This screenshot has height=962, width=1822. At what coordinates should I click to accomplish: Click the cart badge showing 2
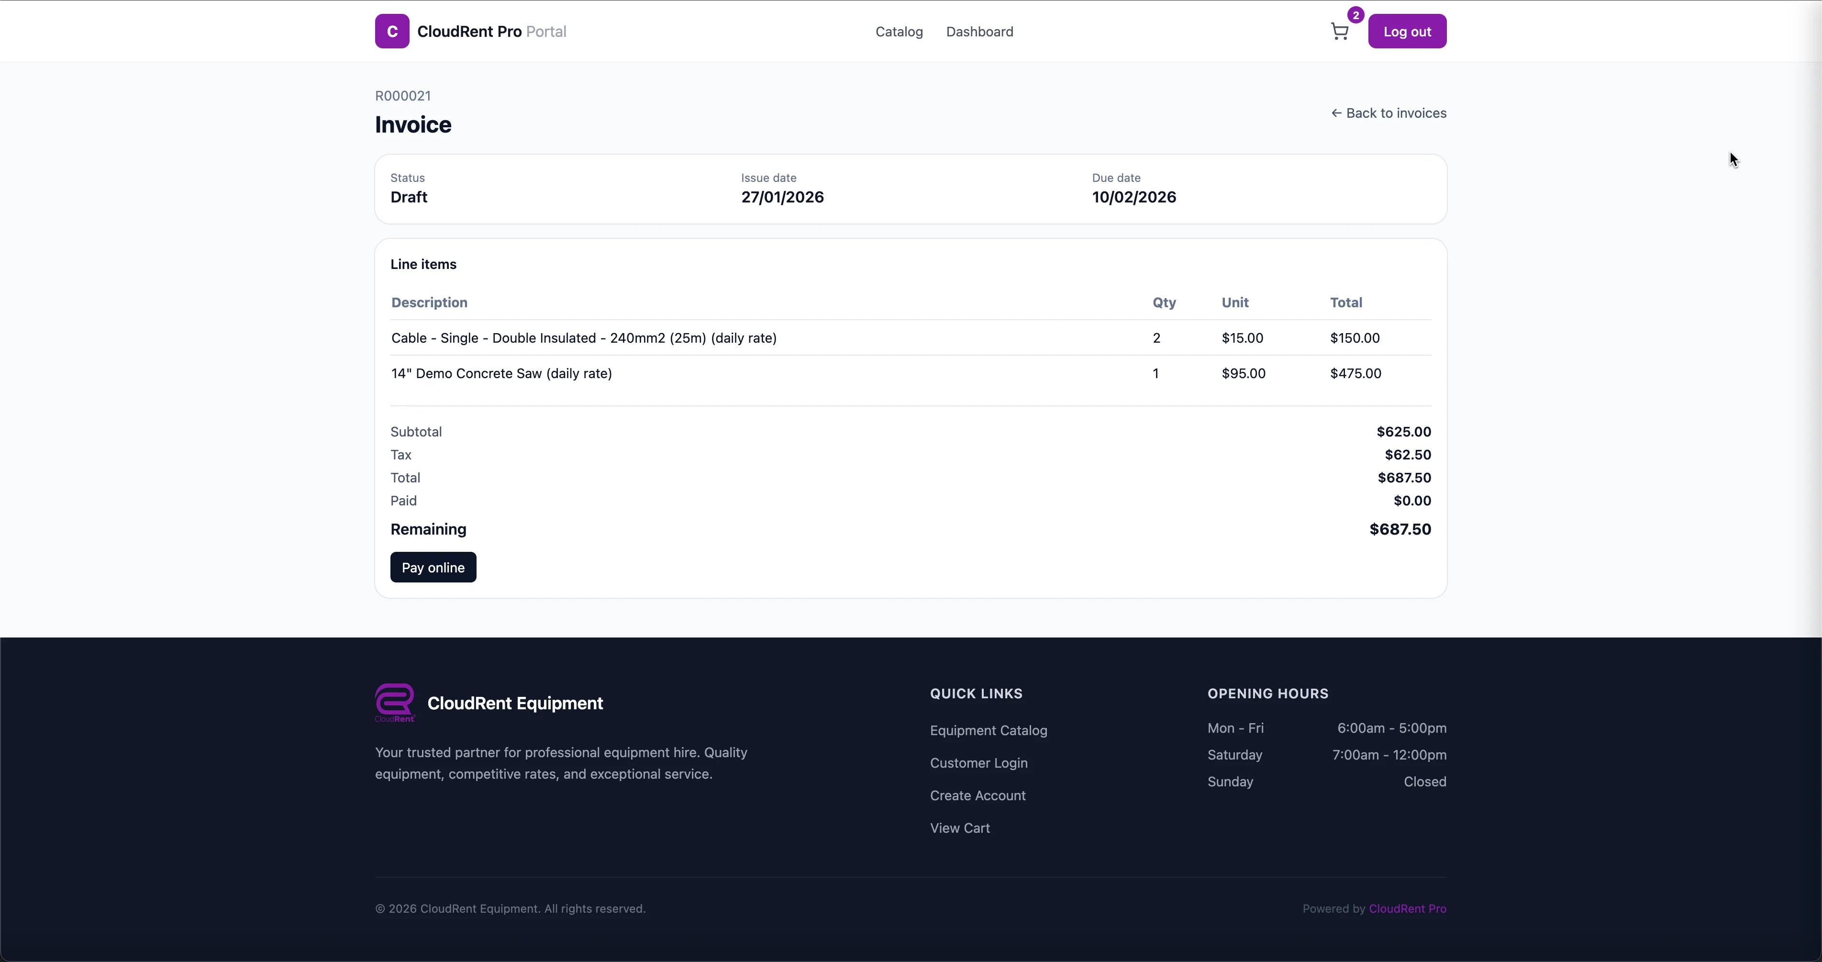[1355, 15]
